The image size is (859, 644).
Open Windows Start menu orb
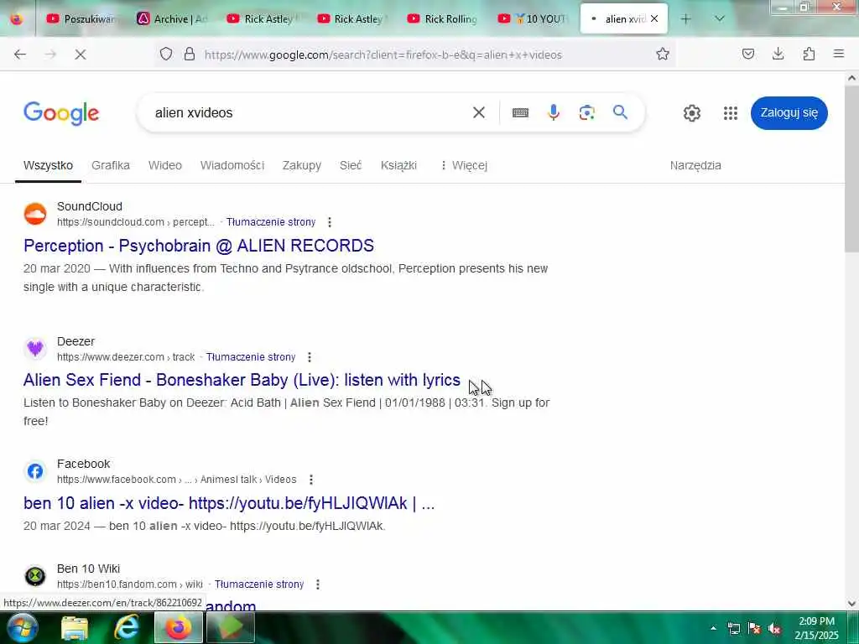click(x=22, y=627)
